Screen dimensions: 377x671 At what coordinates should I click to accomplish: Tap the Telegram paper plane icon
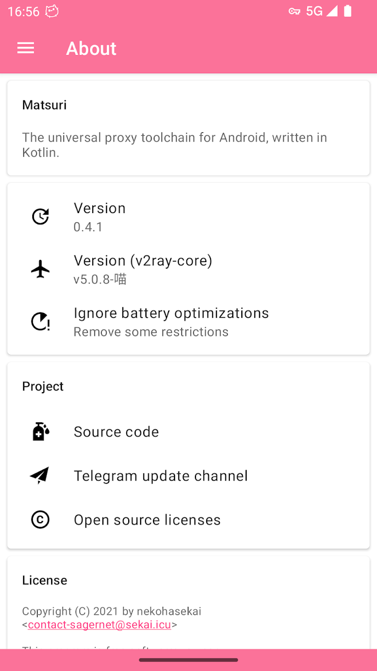(40, 475)
